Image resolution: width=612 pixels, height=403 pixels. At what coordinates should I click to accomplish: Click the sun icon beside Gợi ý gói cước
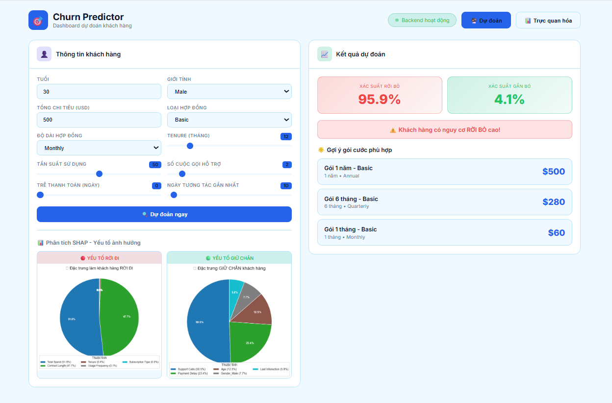pos(321,150)
